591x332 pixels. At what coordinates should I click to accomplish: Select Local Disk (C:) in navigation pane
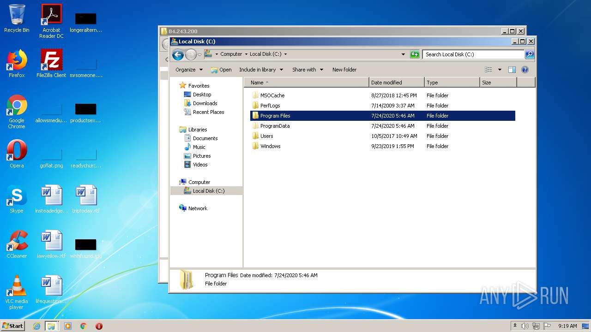(x=206, y=191)
